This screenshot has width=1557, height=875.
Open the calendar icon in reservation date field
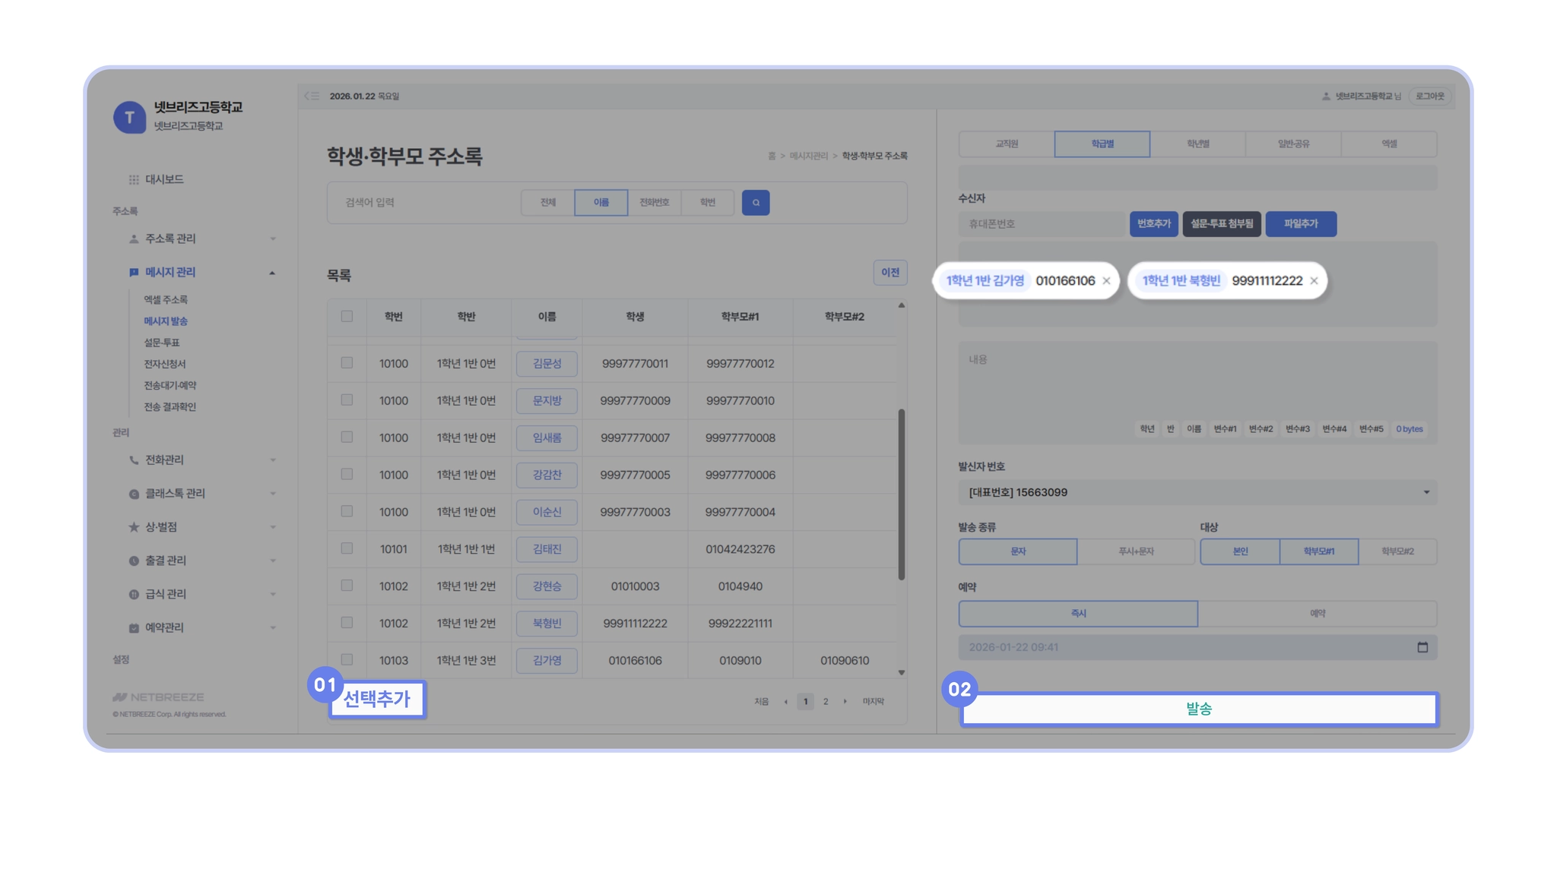pos(1422,647)
